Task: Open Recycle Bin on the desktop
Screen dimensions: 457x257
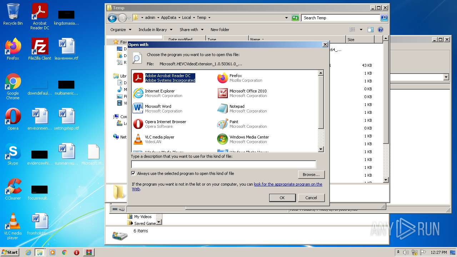Action: [x=13, y=14]
